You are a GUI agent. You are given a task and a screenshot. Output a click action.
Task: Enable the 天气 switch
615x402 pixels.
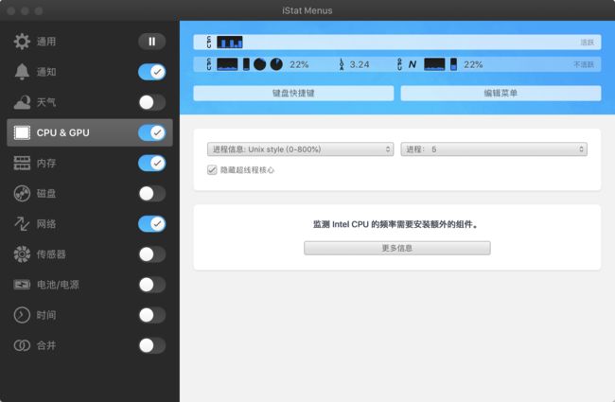[151, 102]
